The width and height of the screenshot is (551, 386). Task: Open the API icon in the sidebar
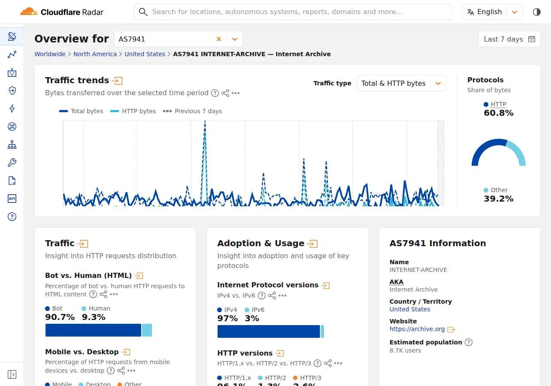point(12,199)
